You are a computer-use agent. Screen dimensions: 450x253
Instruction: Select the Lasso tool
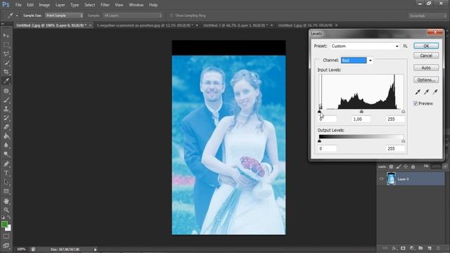[6, 54]
